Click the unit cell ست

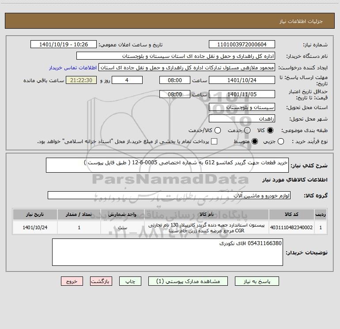[x=122, y=227]
